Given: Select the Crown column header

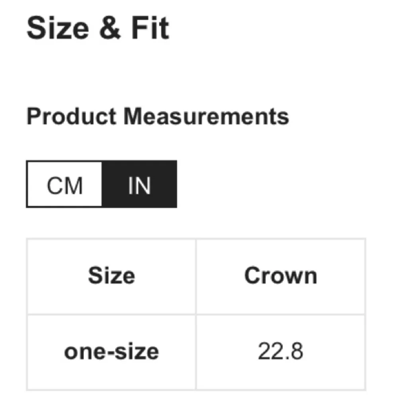Looking at the screenshot, I should [x=281, y=276].
